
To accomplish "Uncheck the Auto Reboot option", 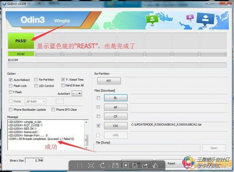I will pyautogui.click(x=10, y=80).
